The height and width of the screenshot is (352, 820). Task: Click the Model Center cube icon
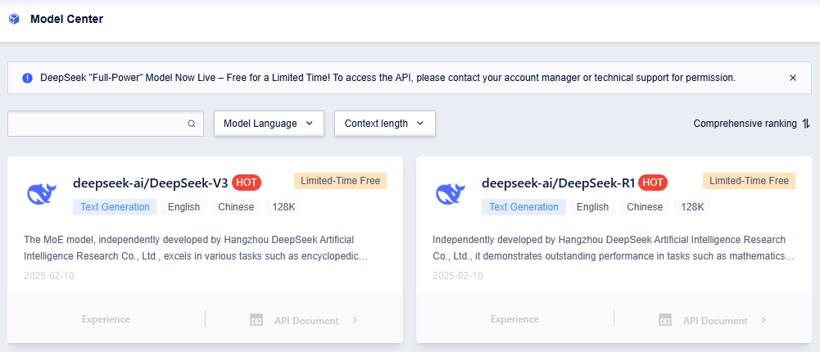tap(14, 20)
